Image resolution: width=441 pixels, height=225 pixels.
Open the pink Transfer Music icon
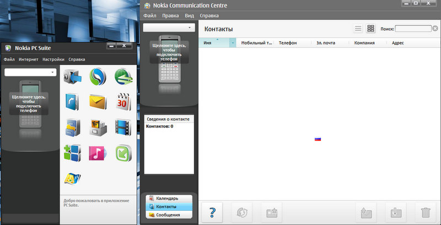click(x=98, y=153)
